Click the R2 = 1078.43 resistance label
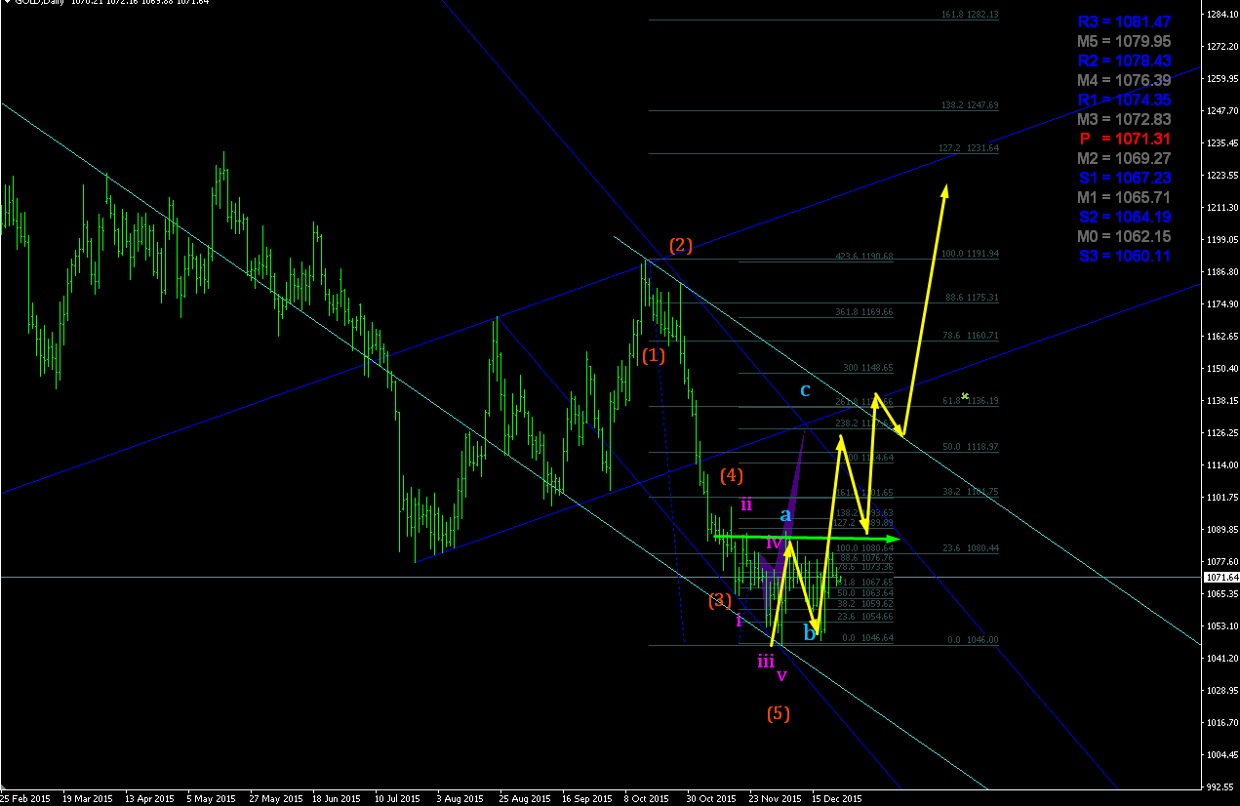Image resolution: width=1240 pixels, height=806 pixels. [x=1124, y=60]
